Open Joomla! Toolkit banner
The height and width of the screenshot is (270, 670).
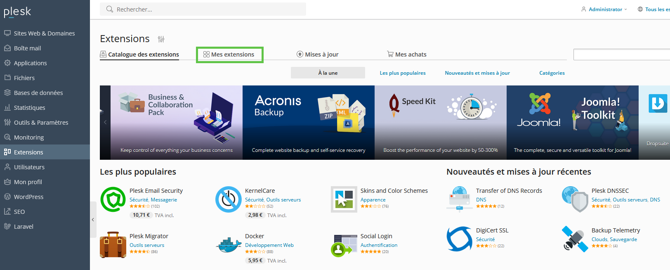tap(573, 123)
